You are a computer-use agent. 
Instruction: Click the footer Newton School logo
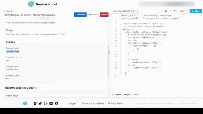[x=25, y=104]
